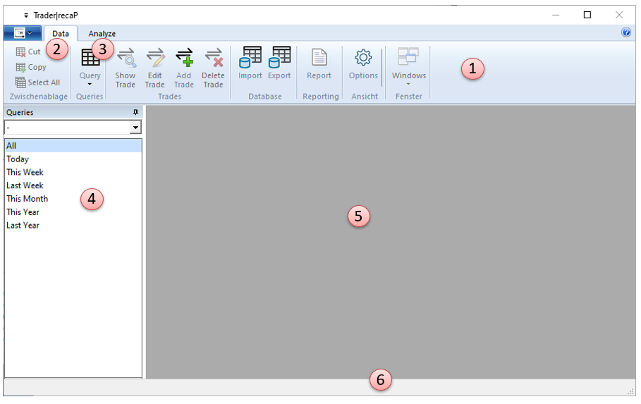Screen dimensions: 641x404
Task: Select the This Month query
Action: 28,199
